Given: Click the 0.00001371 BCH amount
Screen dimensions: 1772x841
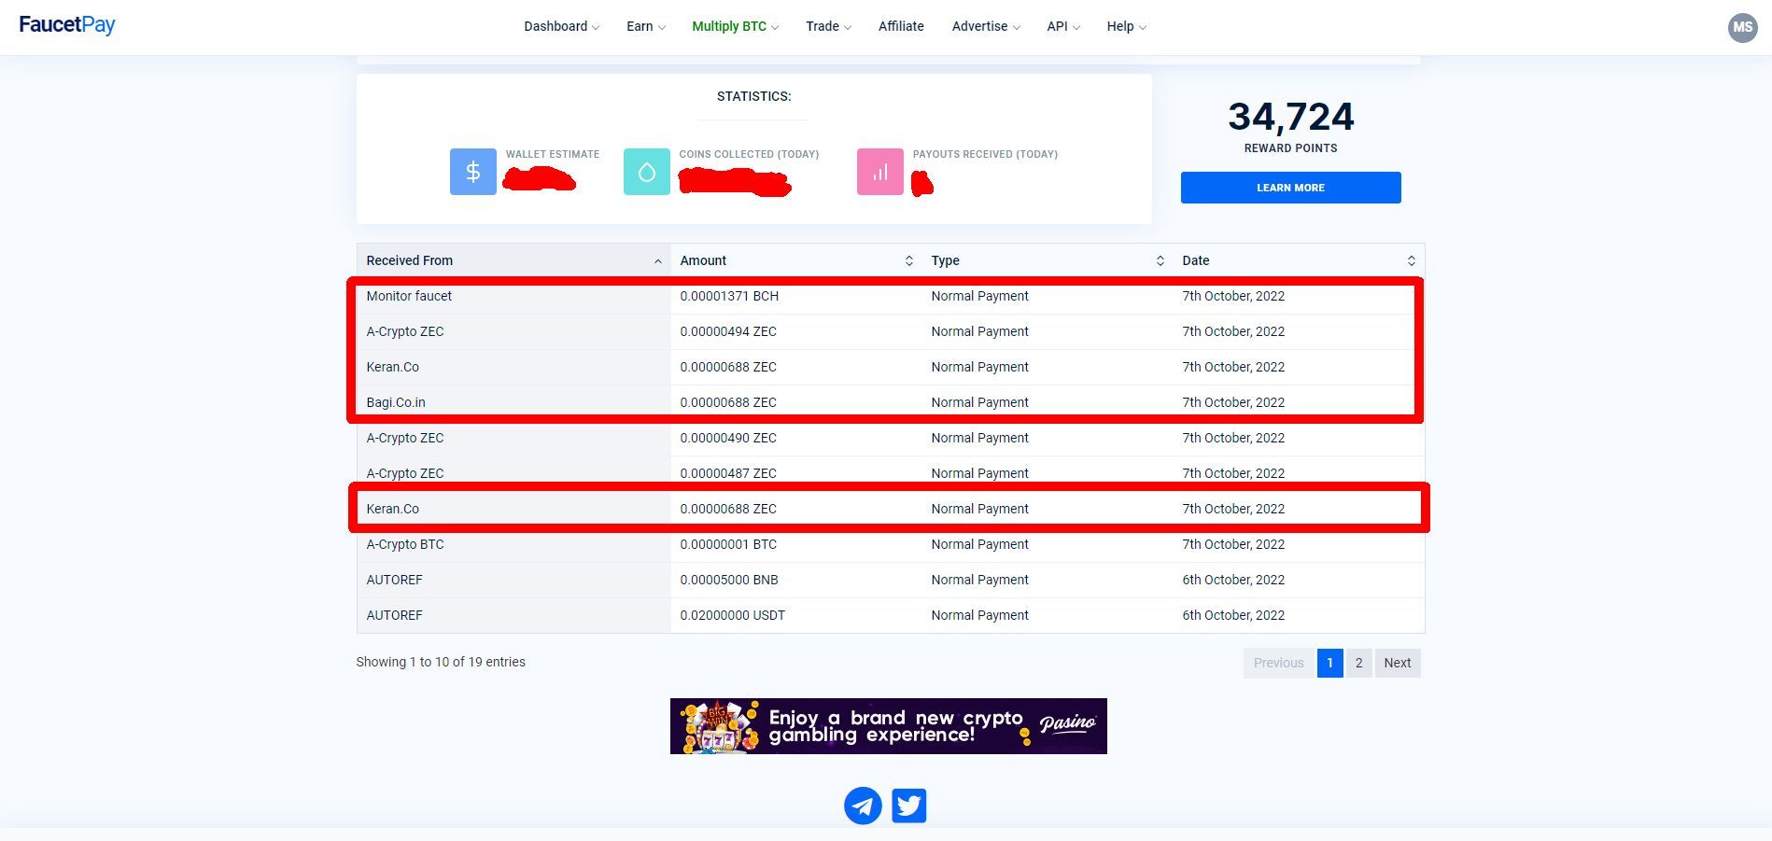Looking at the screenshot, I should (729, 296).
